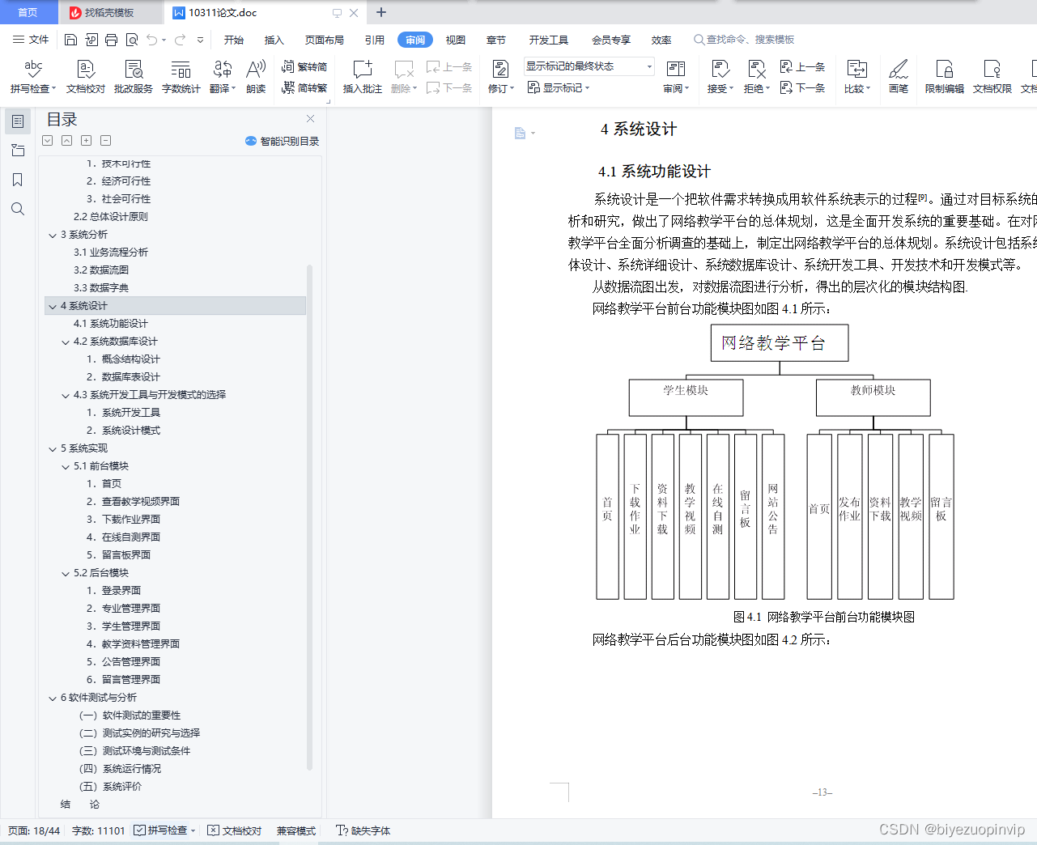The height and width of the screenshot is (845, 1037).
Task: Click 页面: 18/44 in status bar
Action: coord(34,830)
